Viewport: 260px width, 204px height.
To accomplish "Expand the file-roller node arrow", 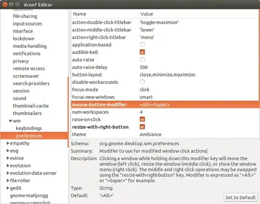I will pyautogui.click(x=8, y=180).
